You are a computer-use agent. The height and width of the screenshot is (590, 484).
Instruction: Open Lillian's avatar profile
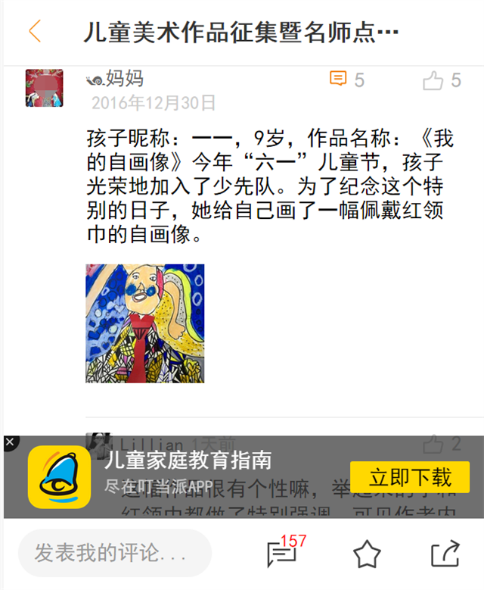pos(99,445)
